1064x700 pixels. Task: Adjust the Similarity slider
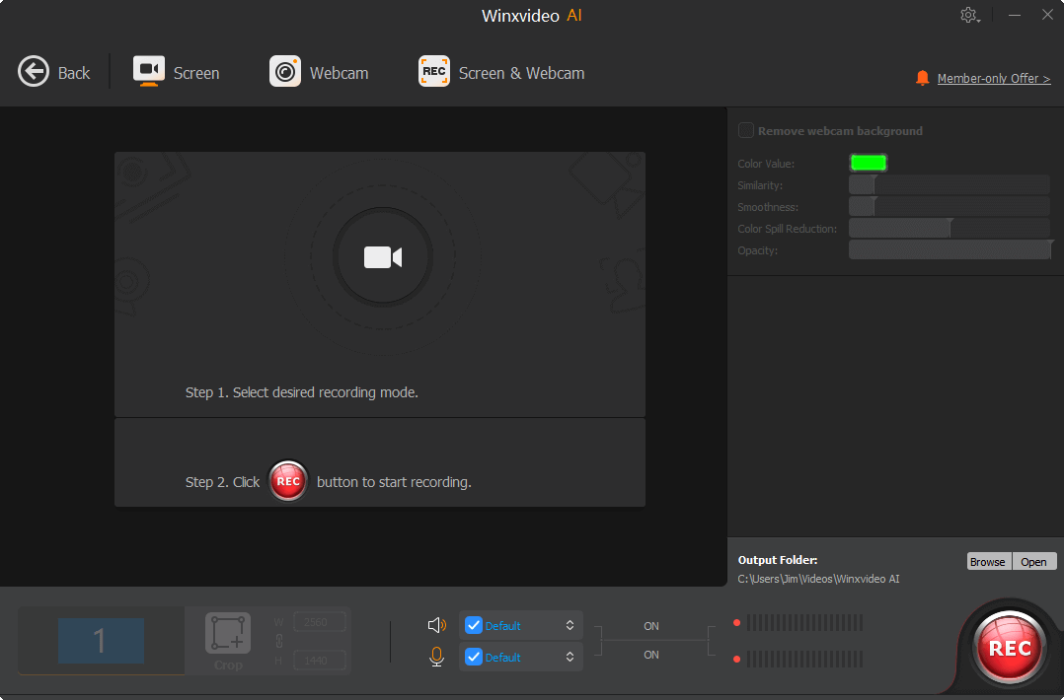click(x=950, y=185)
